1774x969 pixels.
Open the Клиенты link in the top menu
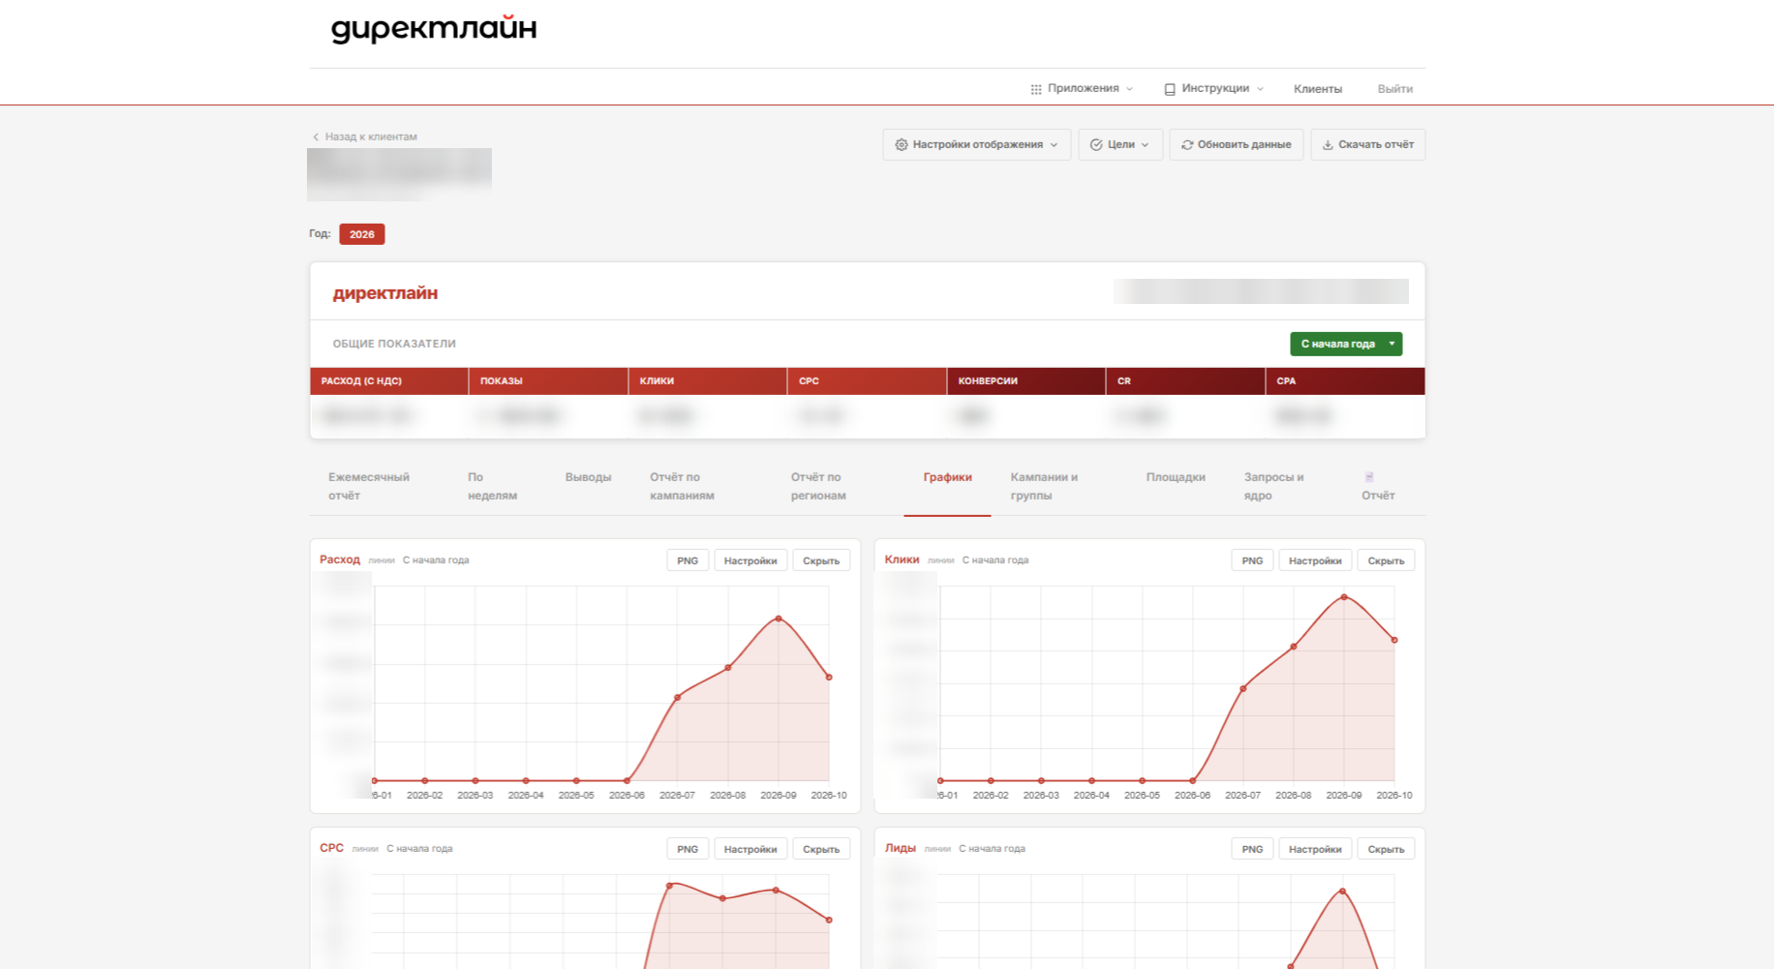pos(1318,89)
